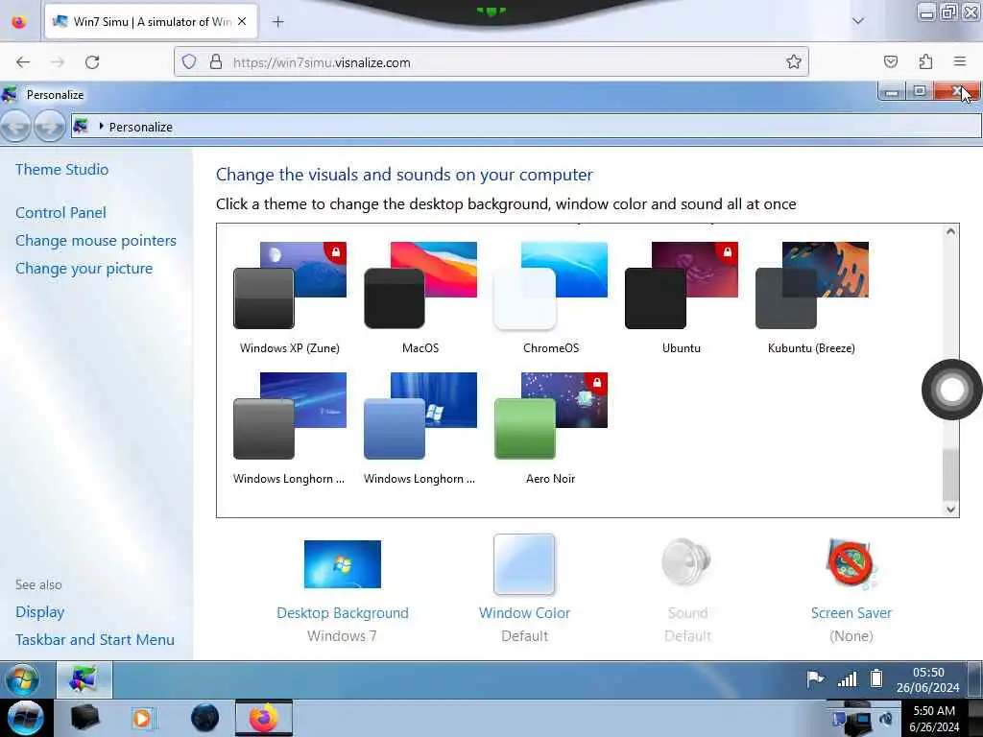Select the blue Windows Longhorn theme
Screen dimensions: 983x737
pyautogui.click(x=420, y=429)
